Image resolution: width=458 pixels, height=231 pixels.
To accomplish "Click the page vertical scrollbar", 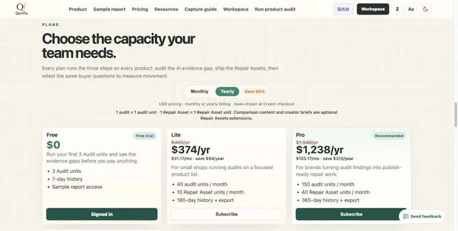I will pyautogui.click(x=455, y=114).
